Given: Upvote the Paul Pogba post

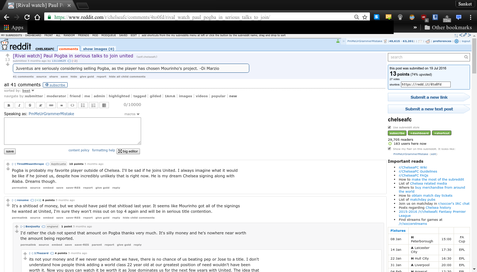Looking at the screenshot, I should coord(7,55).
